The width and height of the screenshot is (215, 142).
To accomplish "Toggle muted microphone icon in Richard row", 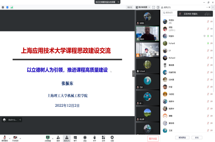I will 208,58.
